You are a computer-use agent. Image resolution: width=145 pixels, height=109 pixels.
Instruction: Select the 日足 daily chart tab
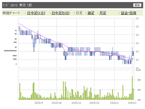point(79,13)
